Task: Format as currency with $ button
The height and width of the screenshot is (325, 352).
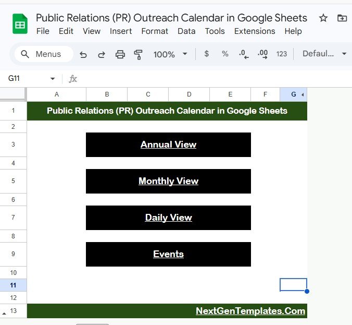Action: (207, 54)
